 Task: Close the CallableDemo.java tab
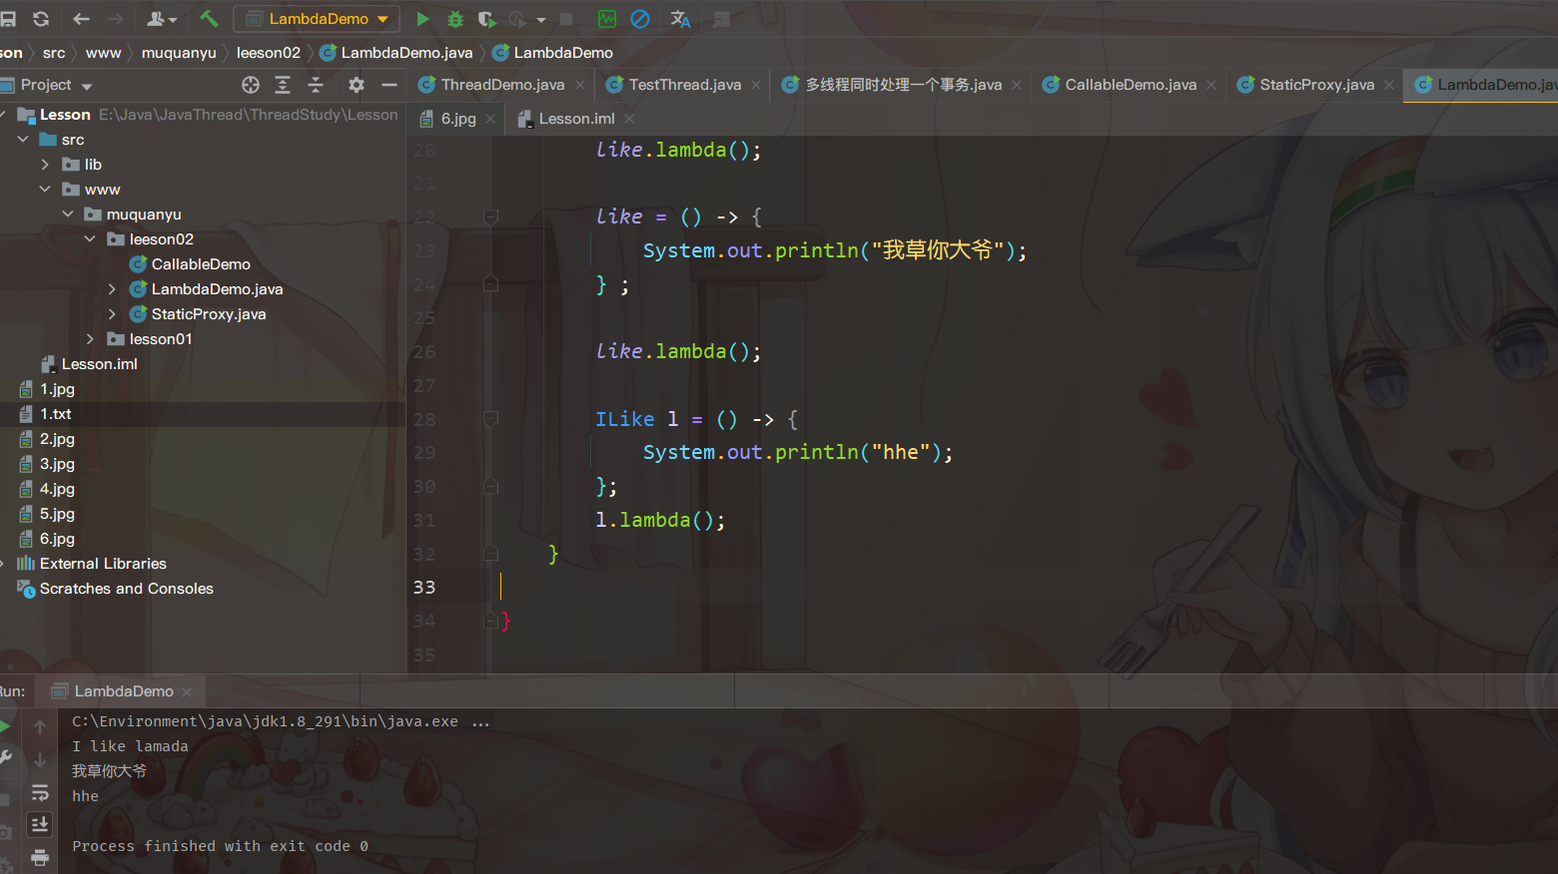[1211, 86]
